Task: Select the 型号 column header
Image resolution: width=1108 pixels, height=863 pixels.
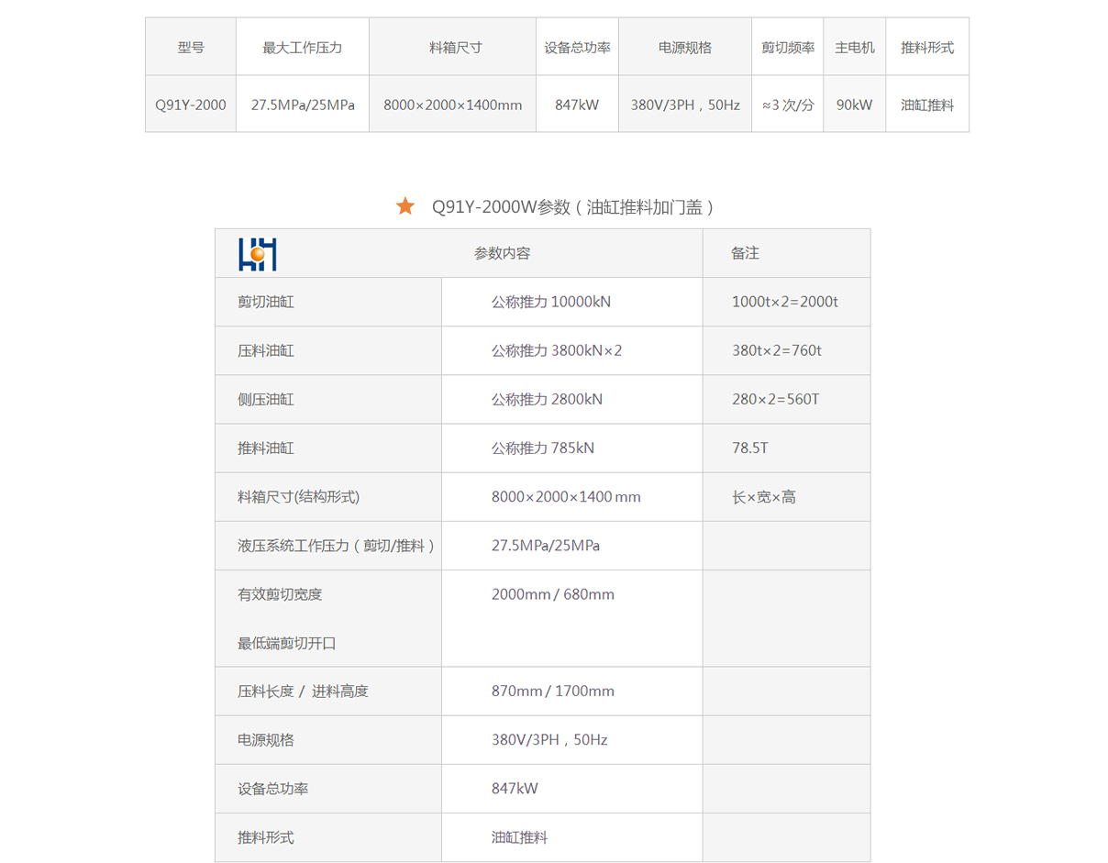Action: 191,48
